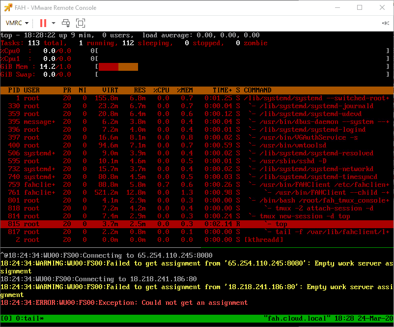Select the dbus-daemon process row
Screen dimensions: 394x327
click(x=197, y=122)
